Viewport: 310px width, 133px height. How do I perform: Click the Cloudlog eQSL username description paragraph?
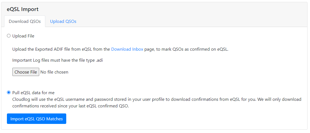(155, 99)
